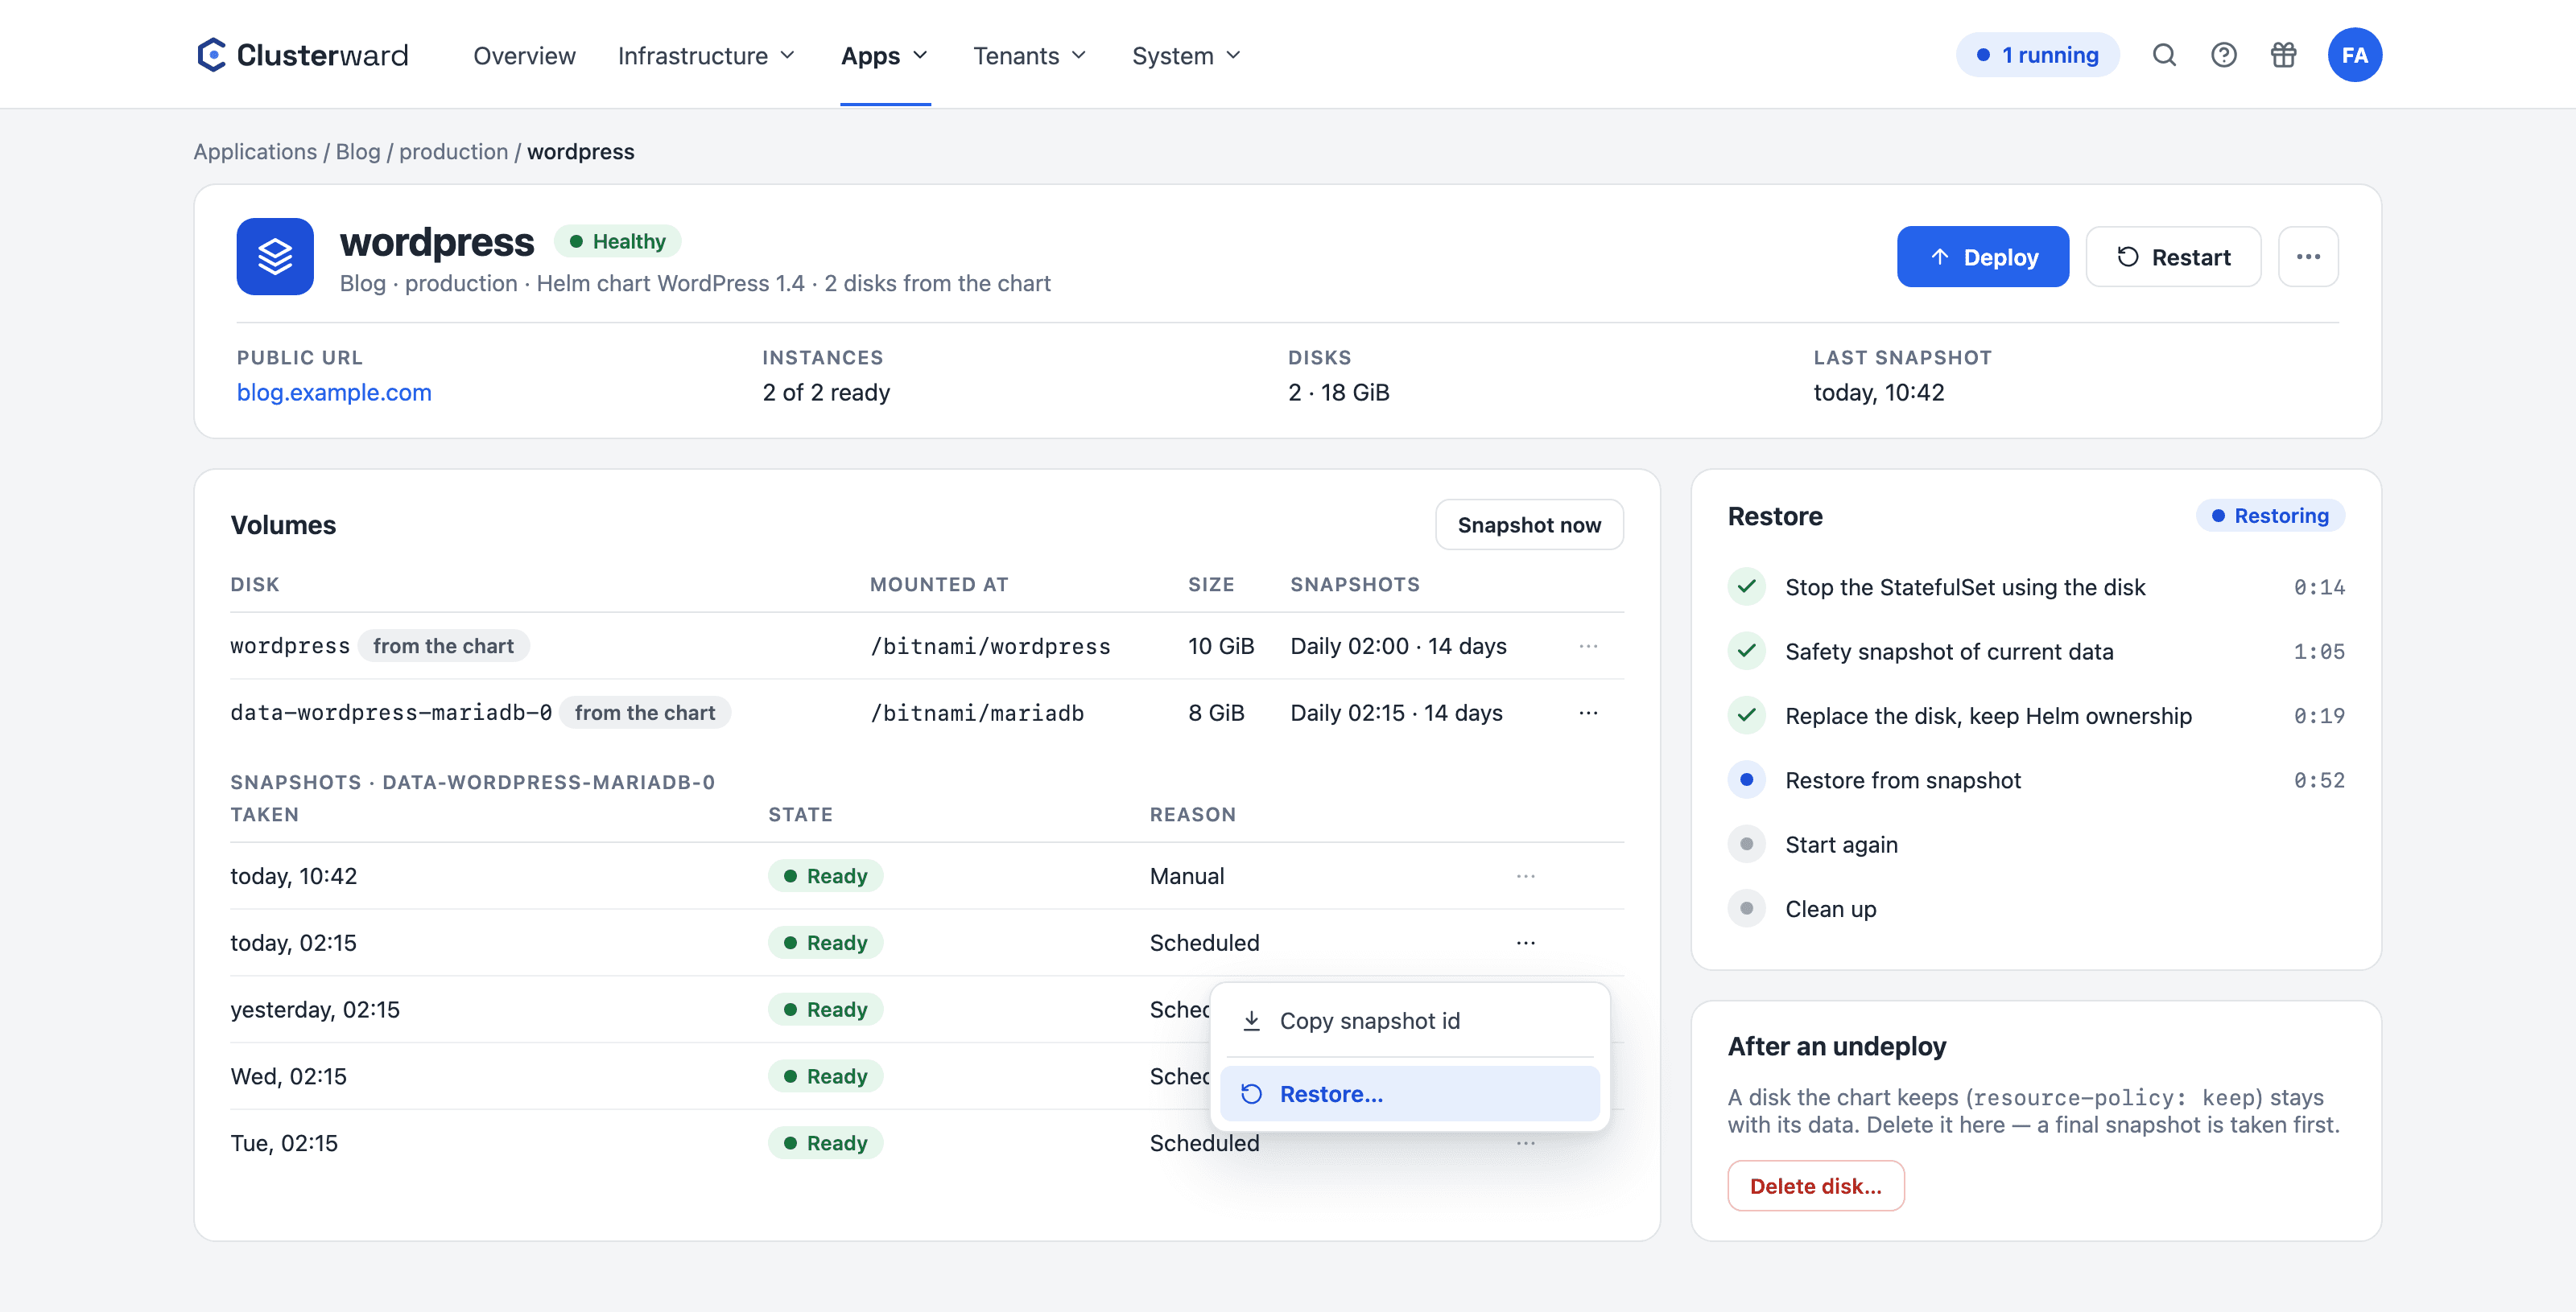Screen dimensions: 2576x1312
Task: Click the 'Tue, 02:15' snapshot time
Action: (284, 1143)
